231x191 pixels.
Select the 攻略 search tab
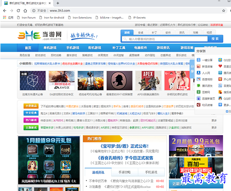tap(195, 32)
